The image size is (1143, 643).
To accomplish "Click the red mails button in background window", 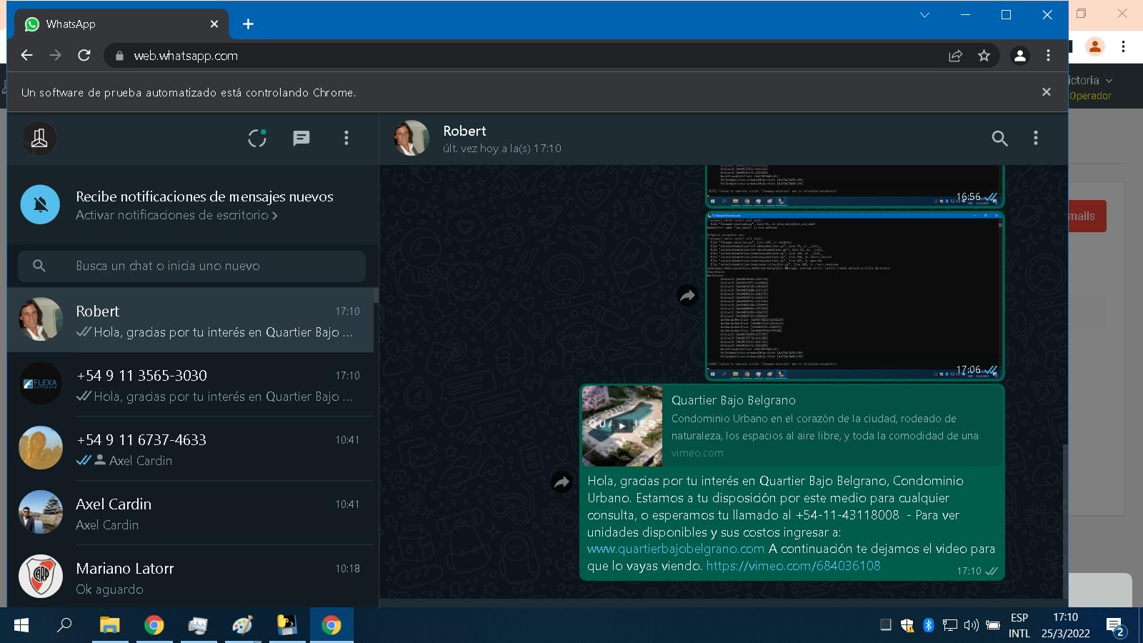I will tap(1087, 216).
